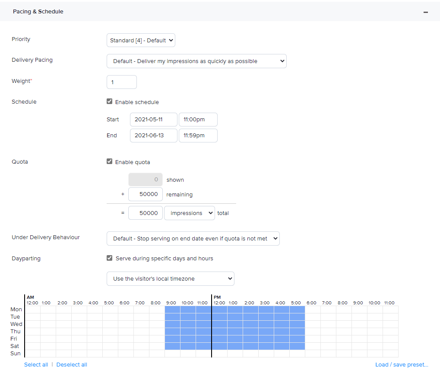Disable the Enable schedule checkbox
This screenshot has width=440, height=376.
109,101
